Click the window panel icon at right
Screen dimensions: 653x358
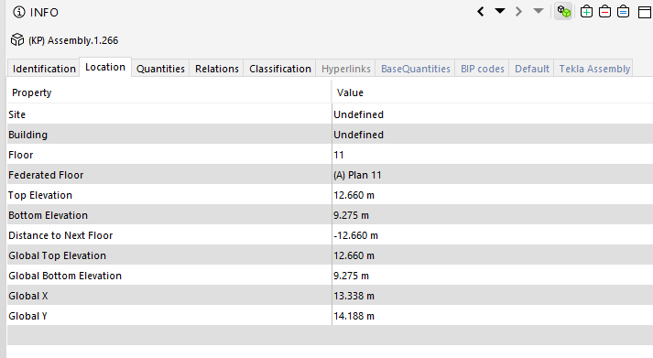click(645, 12)
